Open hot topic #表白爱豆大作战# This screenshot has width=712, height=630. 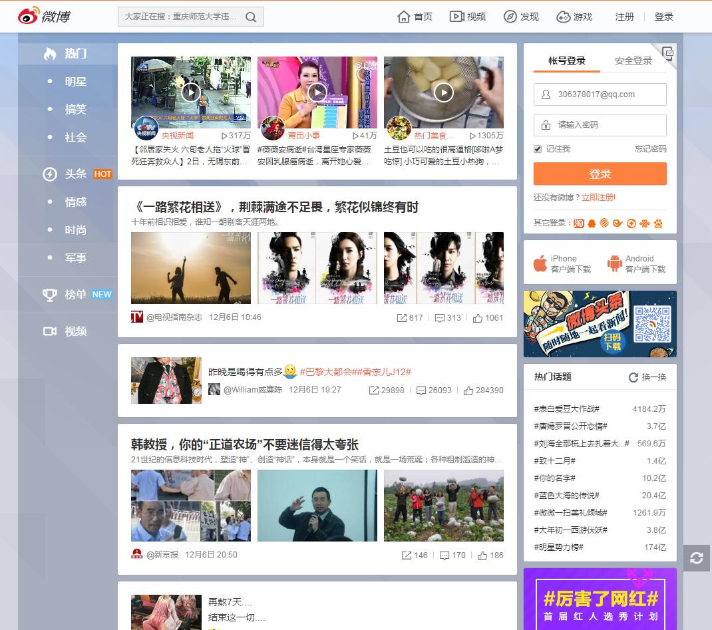[567, 409]
